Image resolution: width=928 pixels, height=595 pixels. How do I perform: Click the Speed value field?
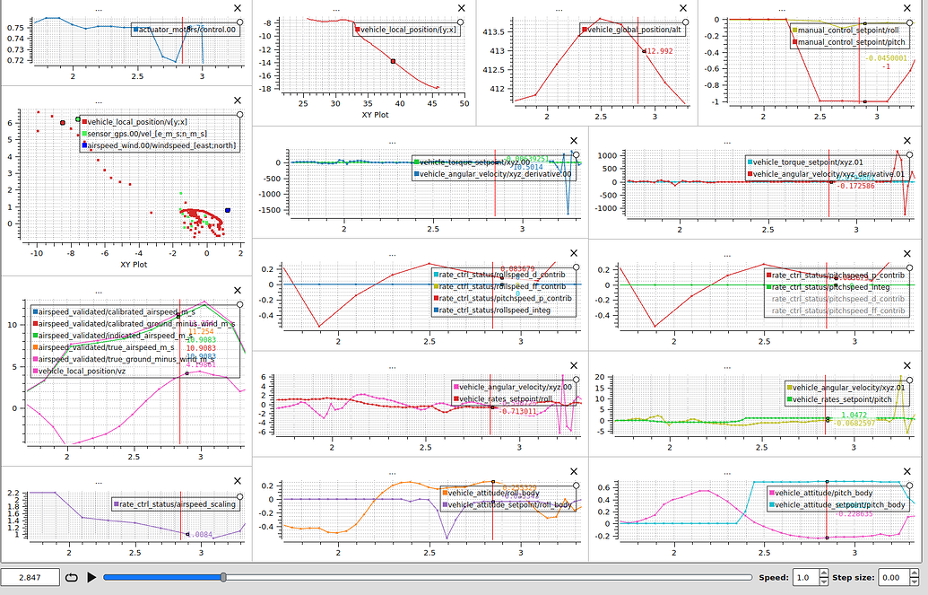pyautogui.click(x=805, y=577)
